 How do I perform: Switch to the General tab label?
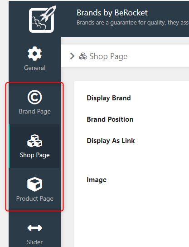coord(35,68)
